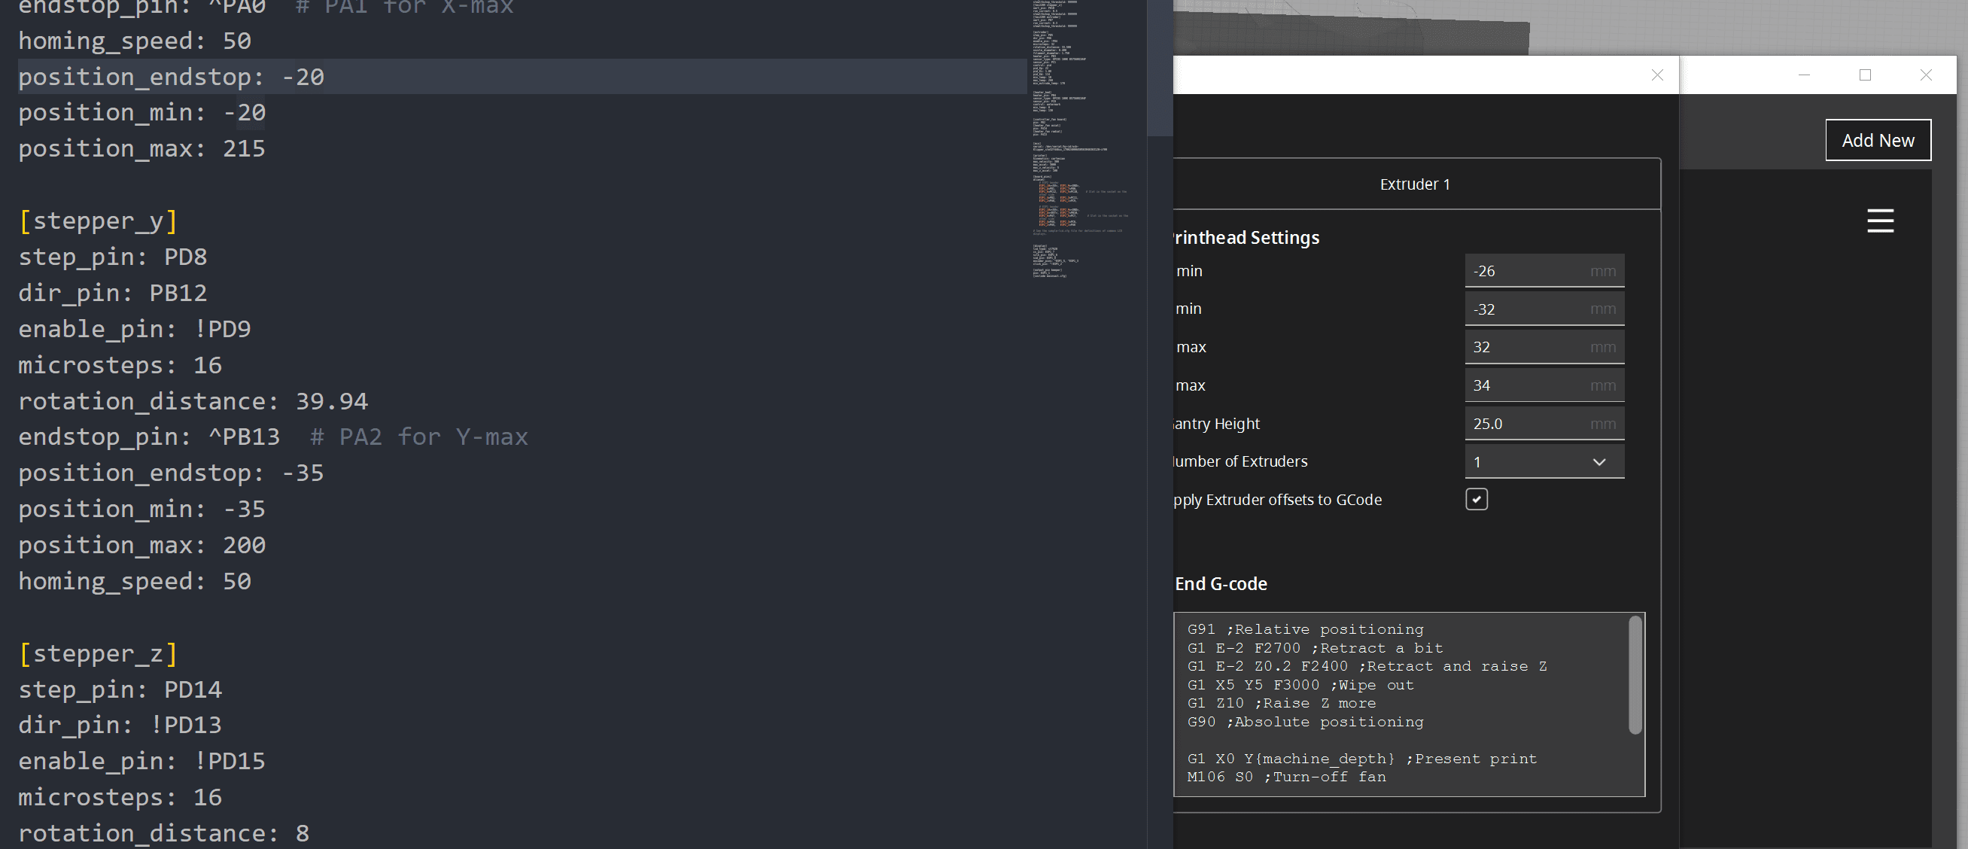
Task: Click the 'position_min: -20' line
Action: 142,112
